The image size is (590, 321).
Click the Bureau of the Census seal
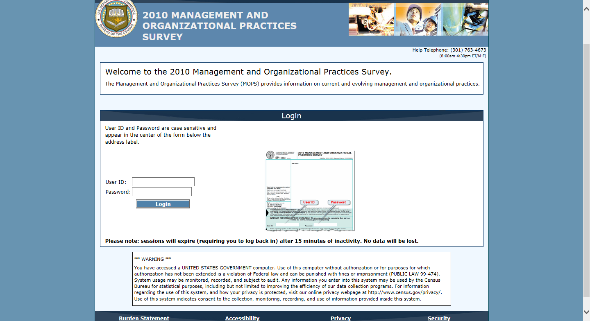click(x=117, y=19)
